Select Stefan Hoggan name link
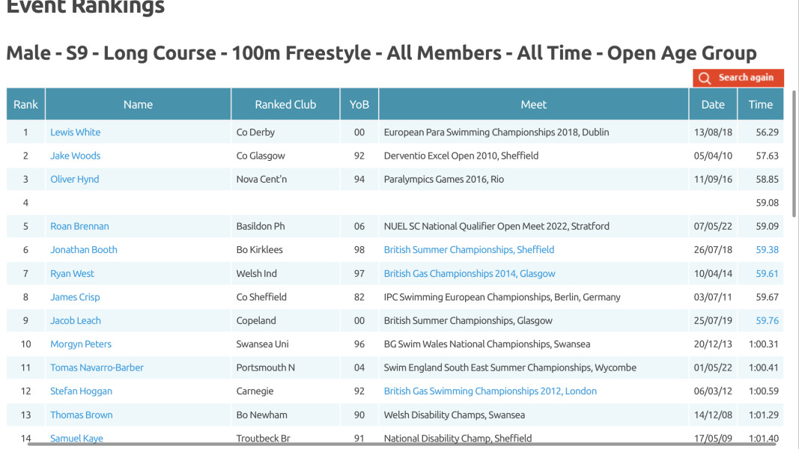Image resolution: width=799 pixels, height=449 pixels. point(81,391)
